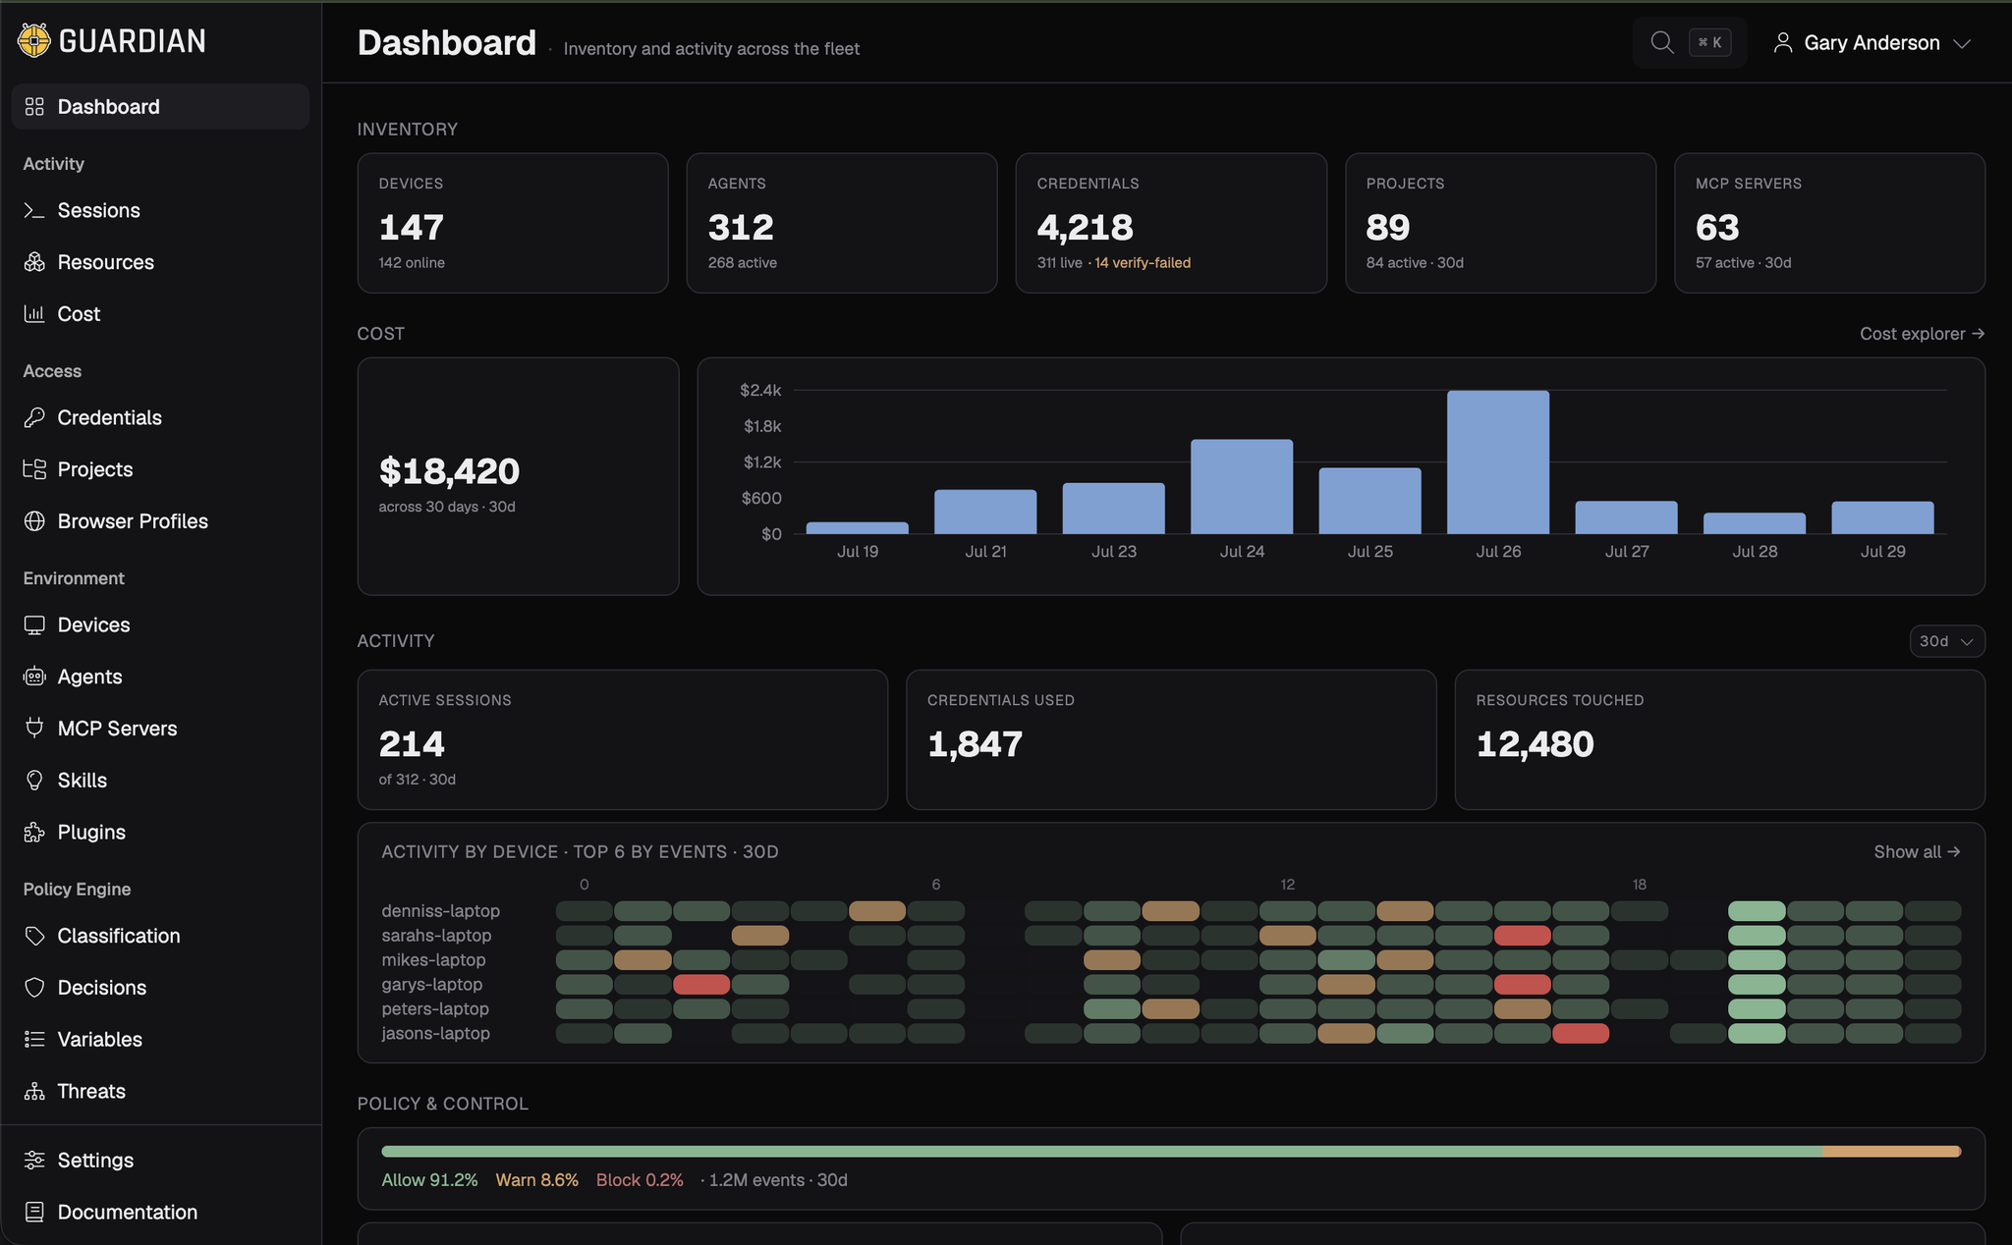Viewport: 2012px width, 1245px height.
Task: Click the Block 0.2% legend label
Action: (x=640, y=1180)
